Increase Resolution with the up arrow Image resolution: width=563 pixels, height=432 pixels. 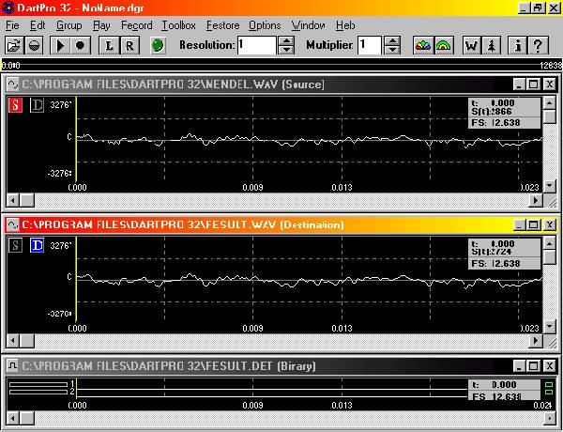click(x=285, y=40)
